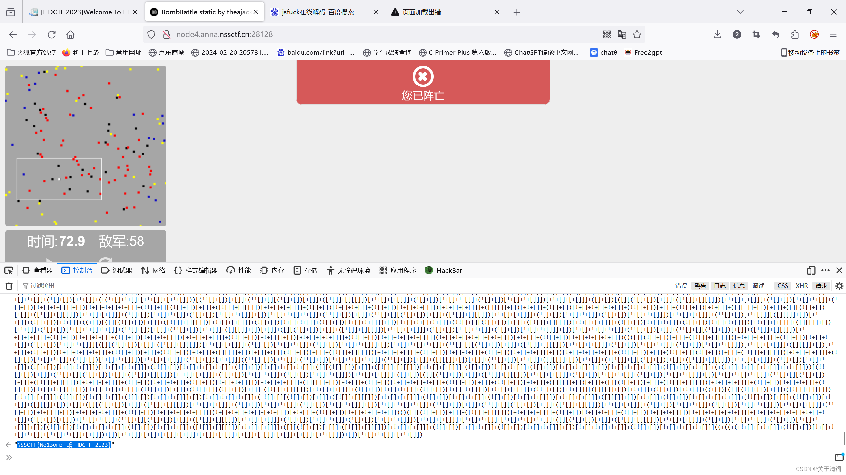The image size is (846, 475).
Task: Click the element picker icon in devtools
Action: pos(9,271)
